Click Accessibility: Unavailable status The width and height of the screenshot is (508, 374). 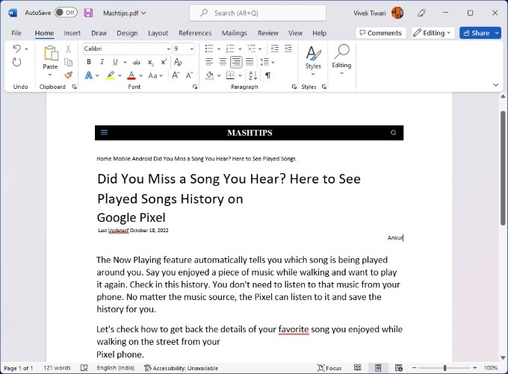click(181, 368)
